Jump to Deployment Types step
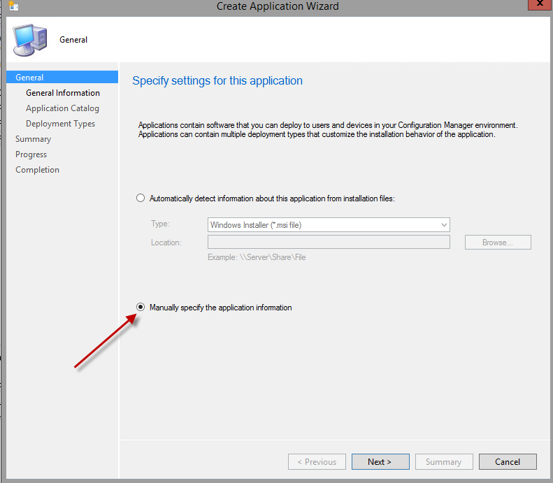The height and width of the screenshot is (483, 553). [x=60, y=124]
